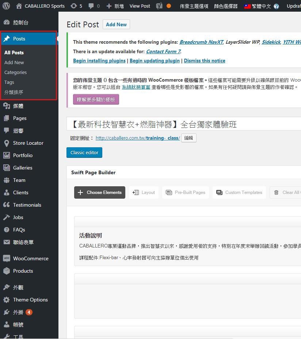301x339 pixels.
Task: Click the Taiwan flag language icon
Action: [x=247, y=6]
